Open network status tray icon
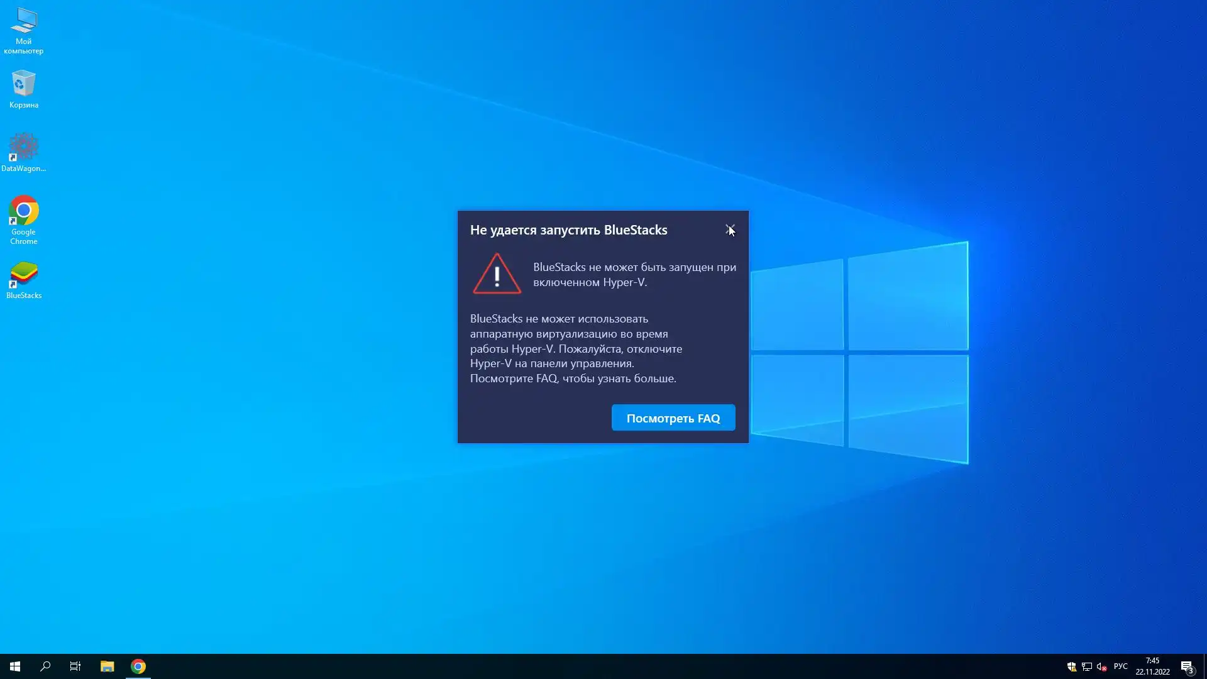 point(1087,666)
